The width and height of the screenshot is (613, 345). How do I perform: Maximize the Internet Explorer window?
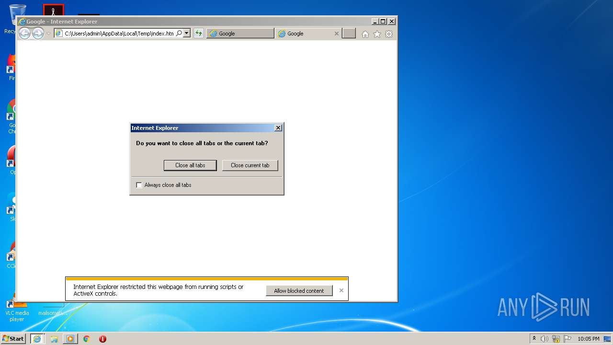pyautogui.click(x=383, y=22)
